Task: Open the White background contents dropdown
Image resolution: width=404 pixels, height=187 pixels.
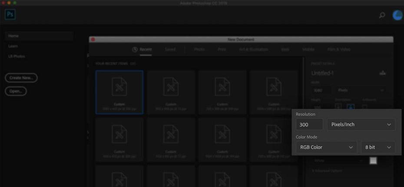Action: pos(338,161)
